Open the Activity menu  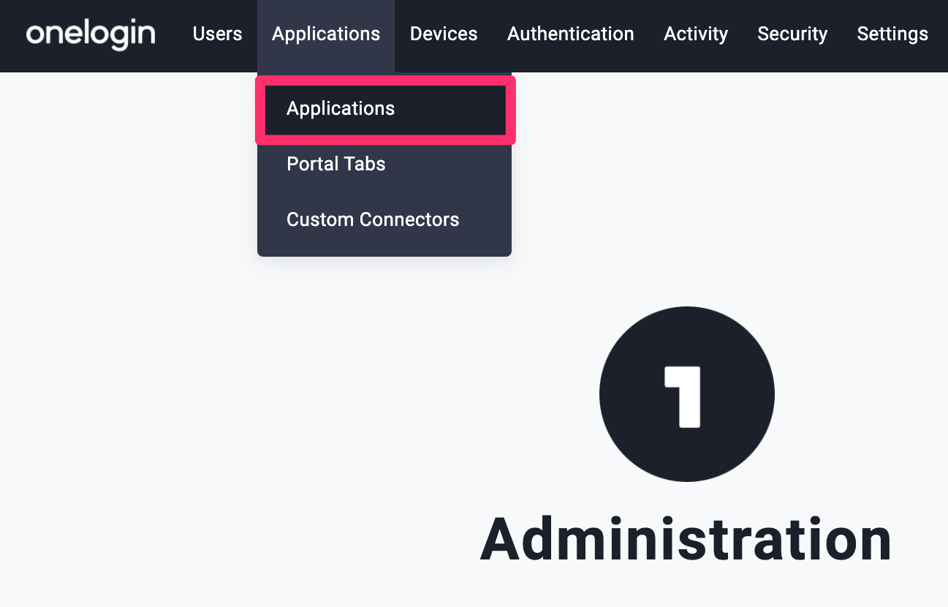[696, 34]
